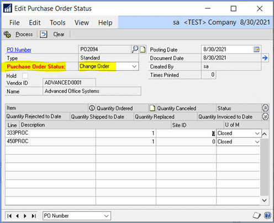
Task: Open the help question mark icon
Action: (x=267, y=215)
